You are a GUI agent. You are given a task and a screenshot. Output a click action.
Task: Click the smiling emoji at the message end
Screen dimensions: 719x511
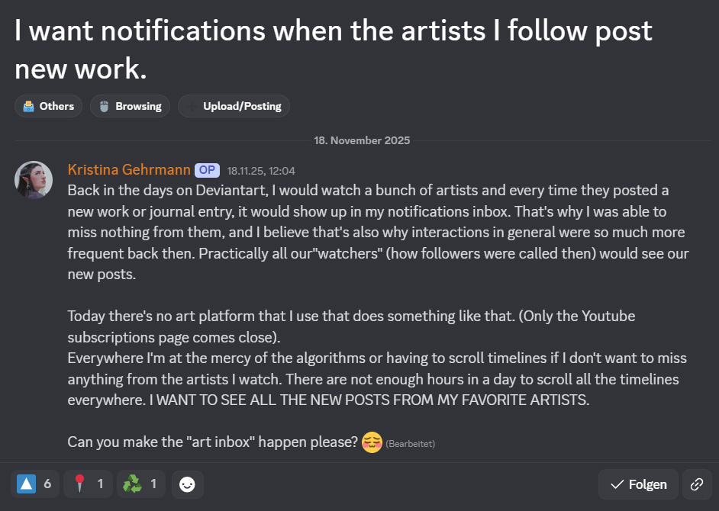372,442
